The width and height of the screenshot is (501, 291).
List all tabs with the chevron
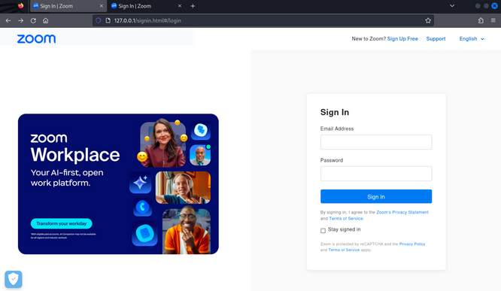tap(452, 6)
